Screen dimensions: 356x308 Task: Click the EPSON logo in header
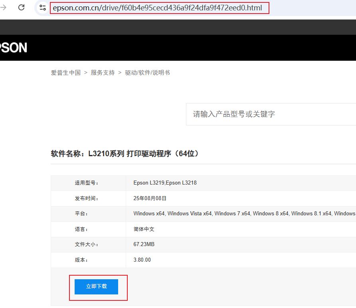(13, 48)
